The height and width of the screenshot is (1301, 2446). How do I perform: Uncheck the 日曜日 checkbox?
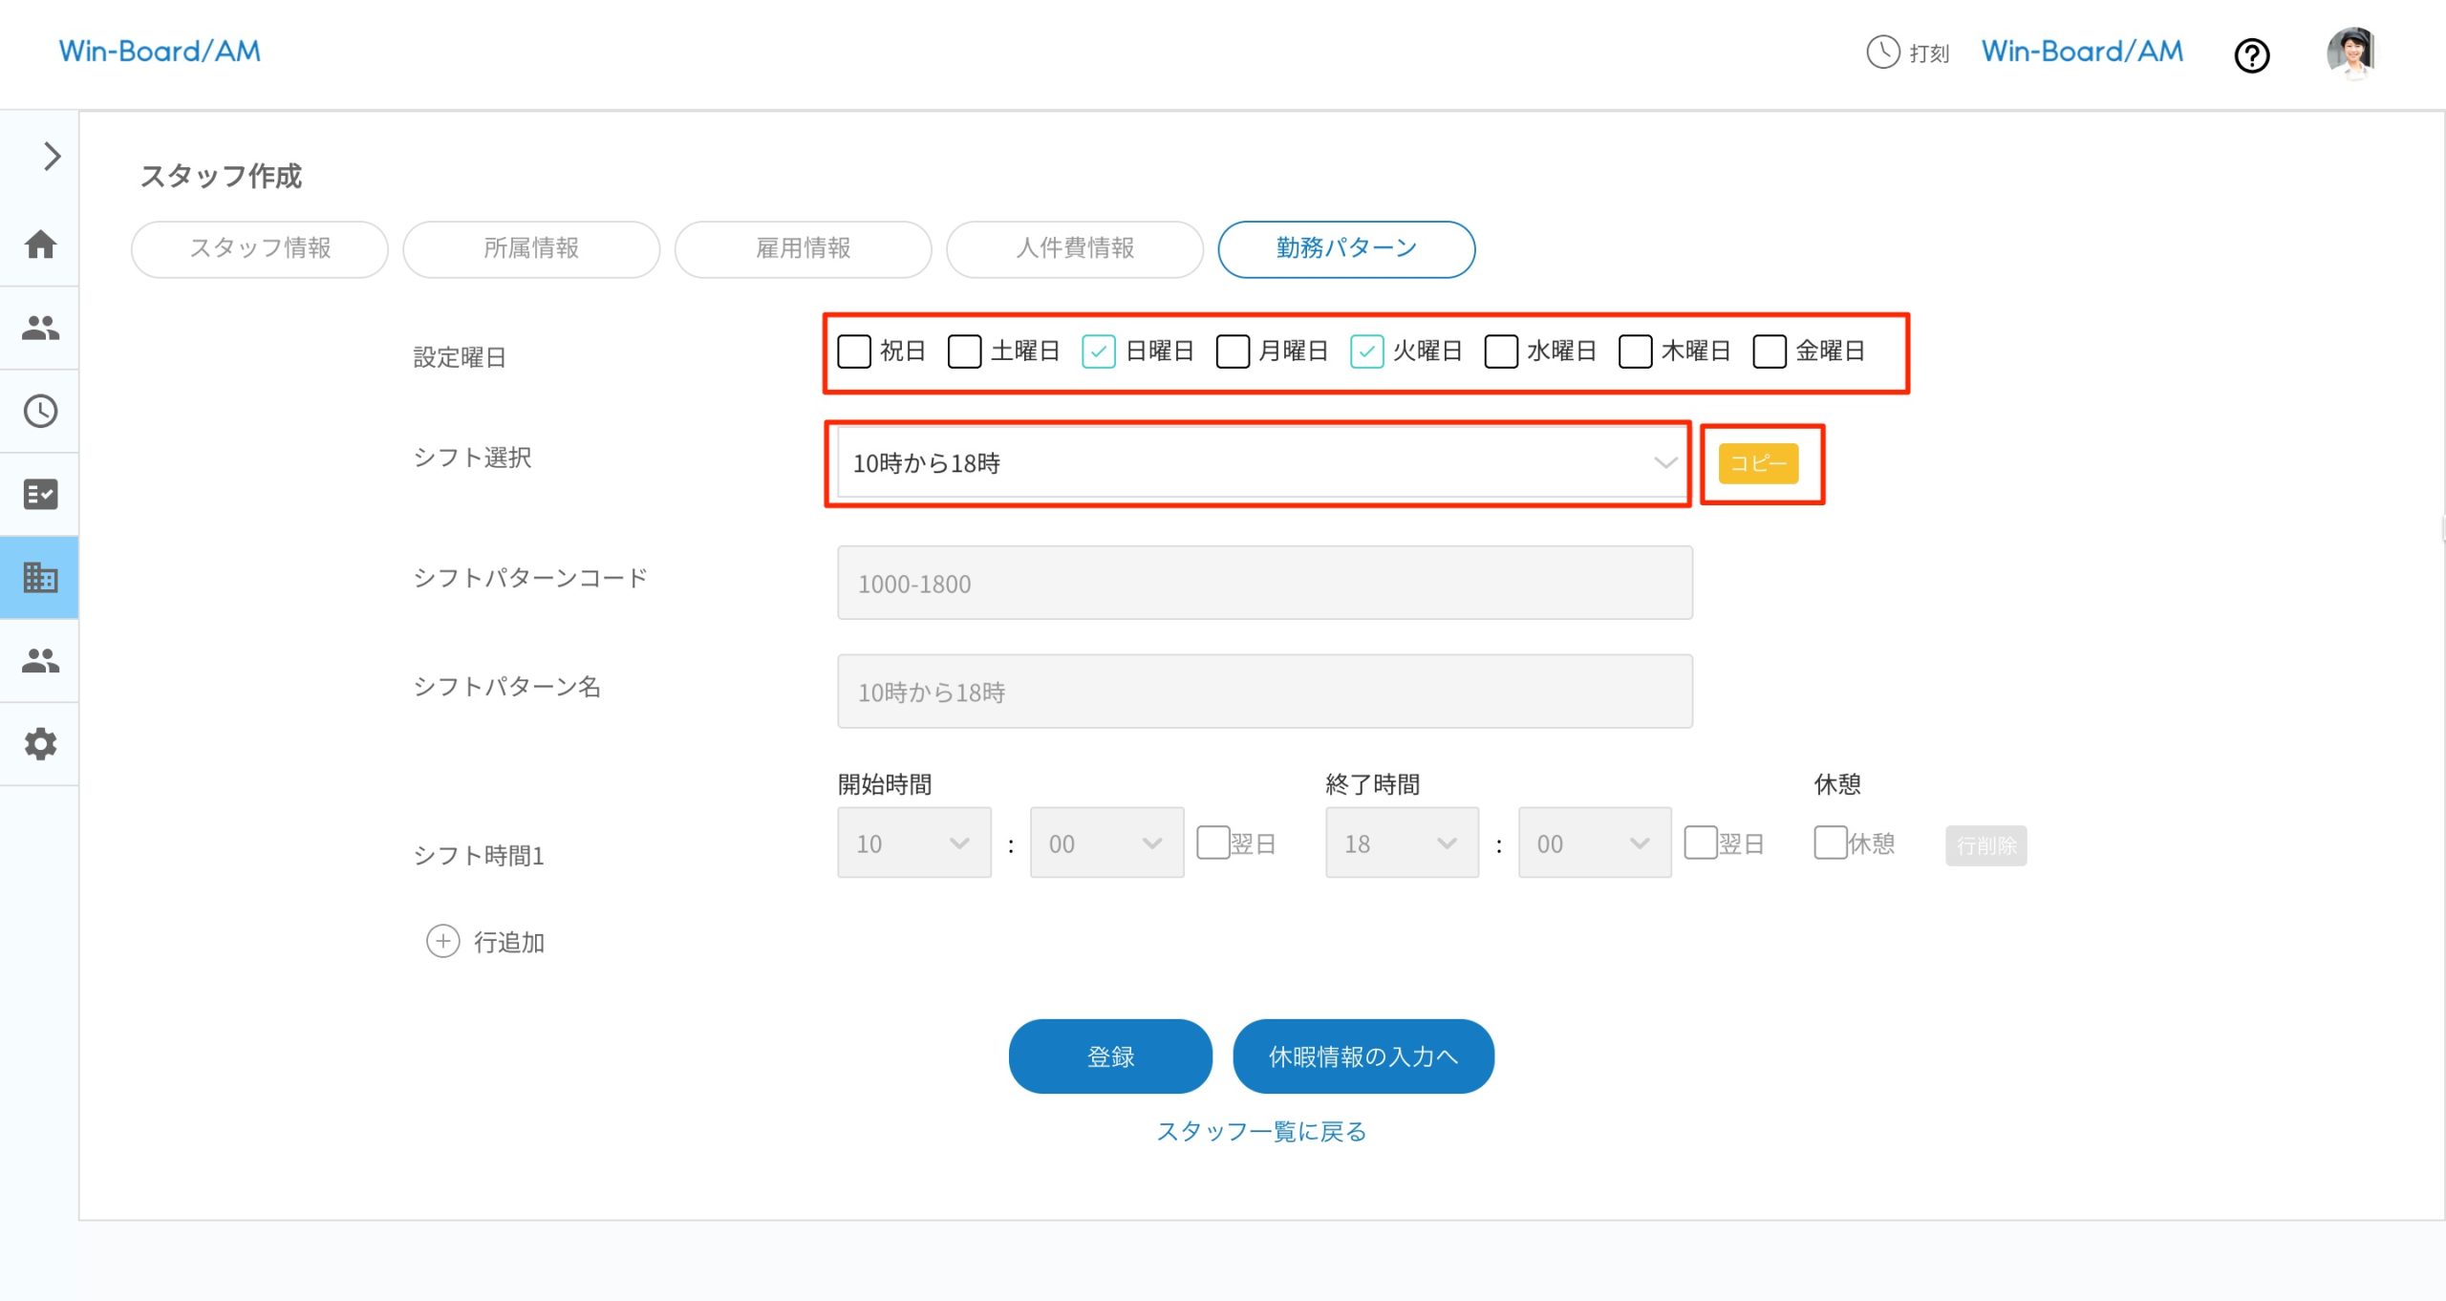pyautogui.click(x=1099, y=352)
